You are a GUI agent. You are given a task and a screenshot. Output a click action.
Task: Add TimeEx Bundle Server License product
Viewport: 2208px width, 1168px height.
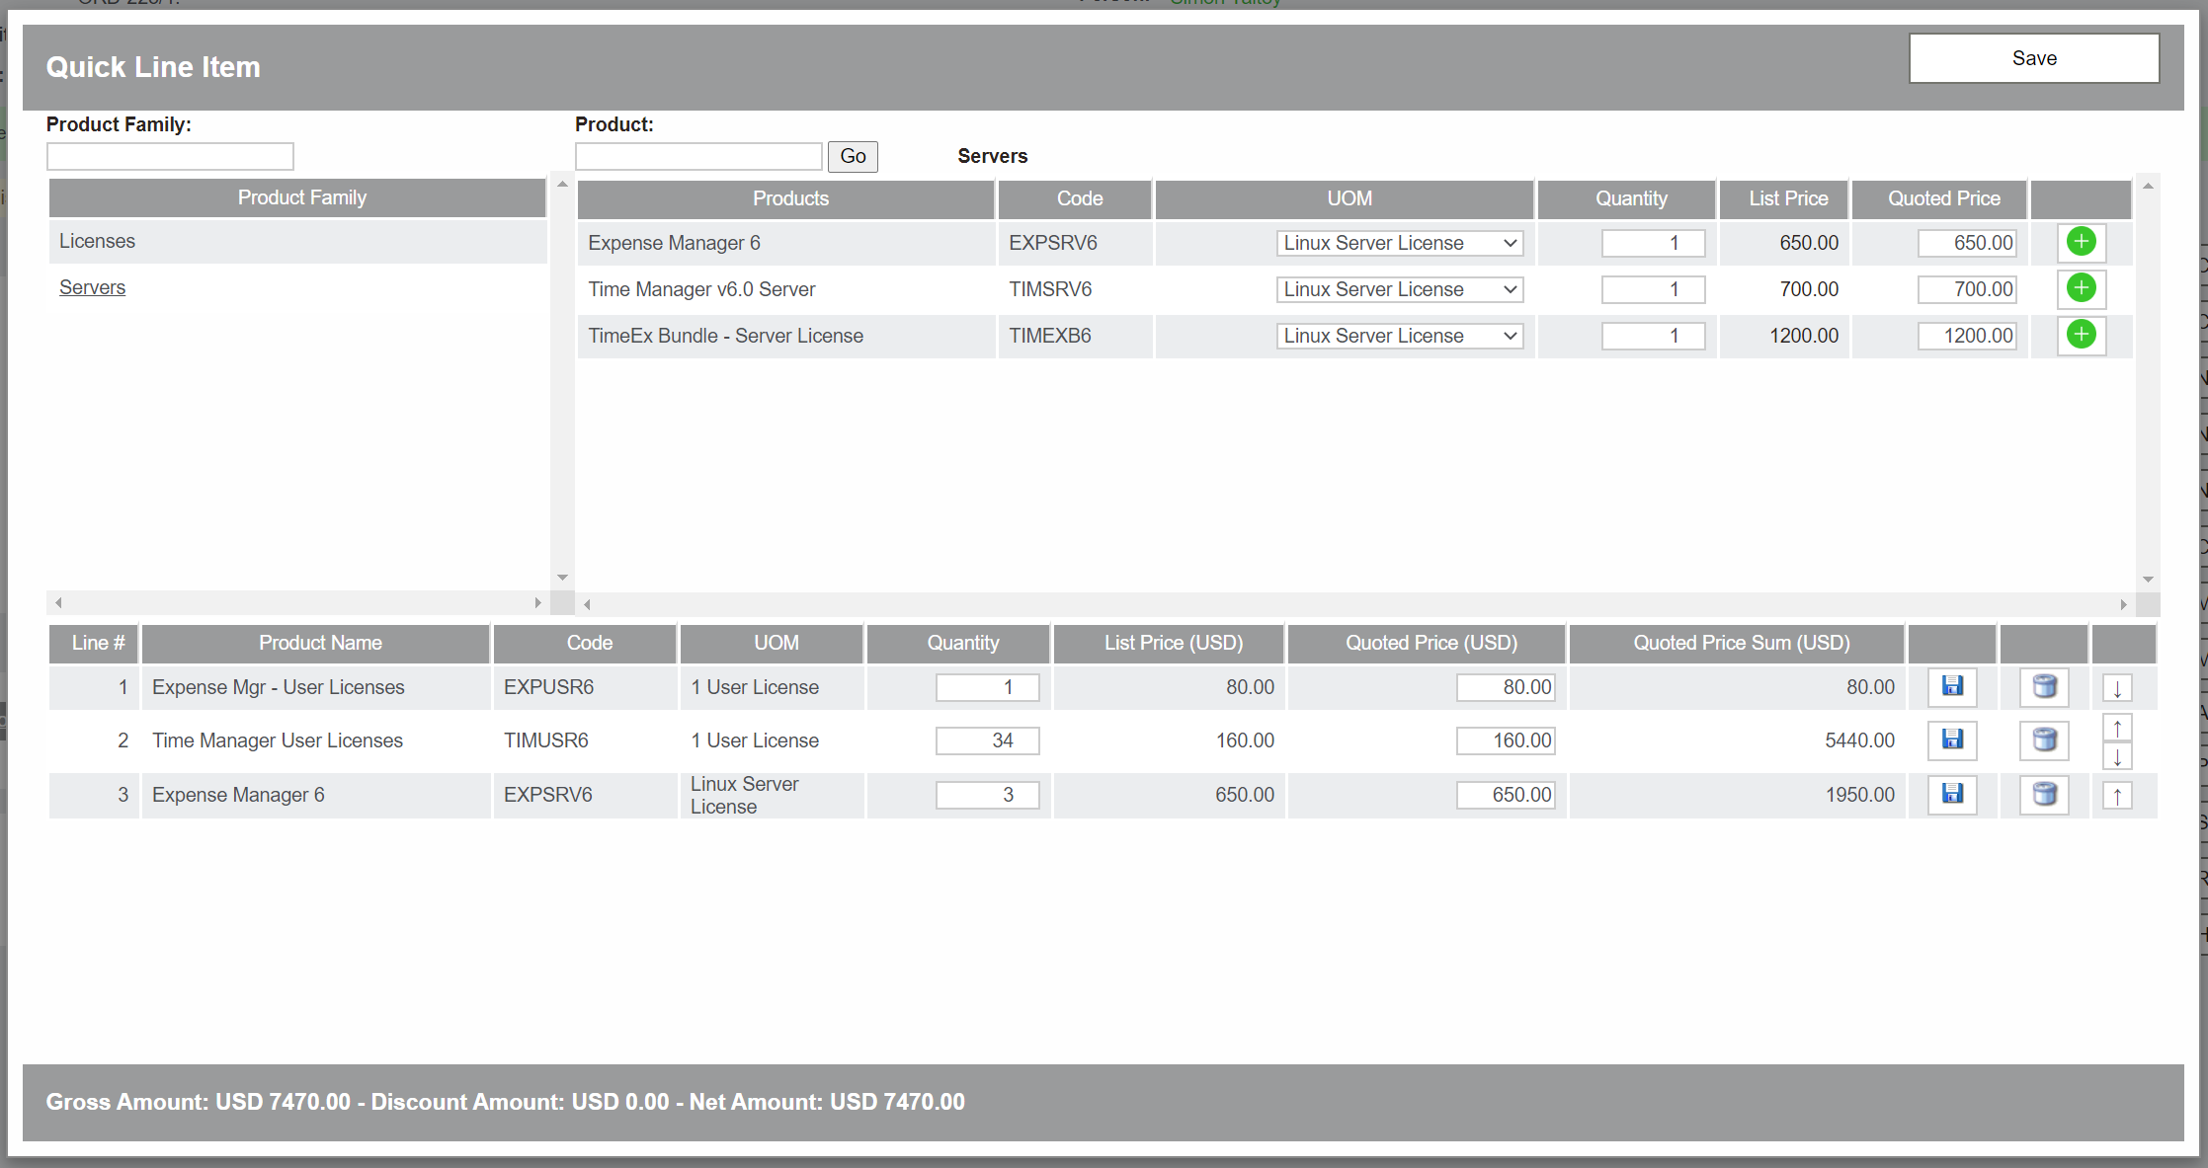pos(2081,335)
